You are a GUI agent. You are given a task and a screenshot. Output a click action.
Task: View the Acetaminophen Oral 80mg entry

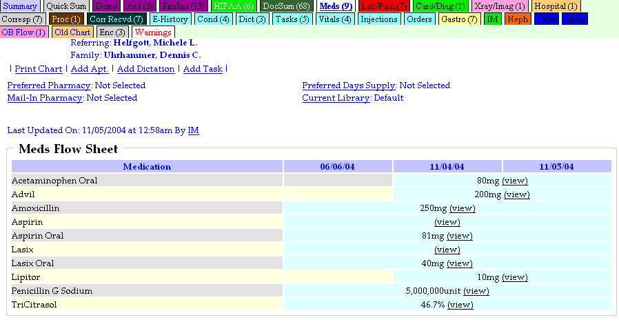(x=515, y=181)
